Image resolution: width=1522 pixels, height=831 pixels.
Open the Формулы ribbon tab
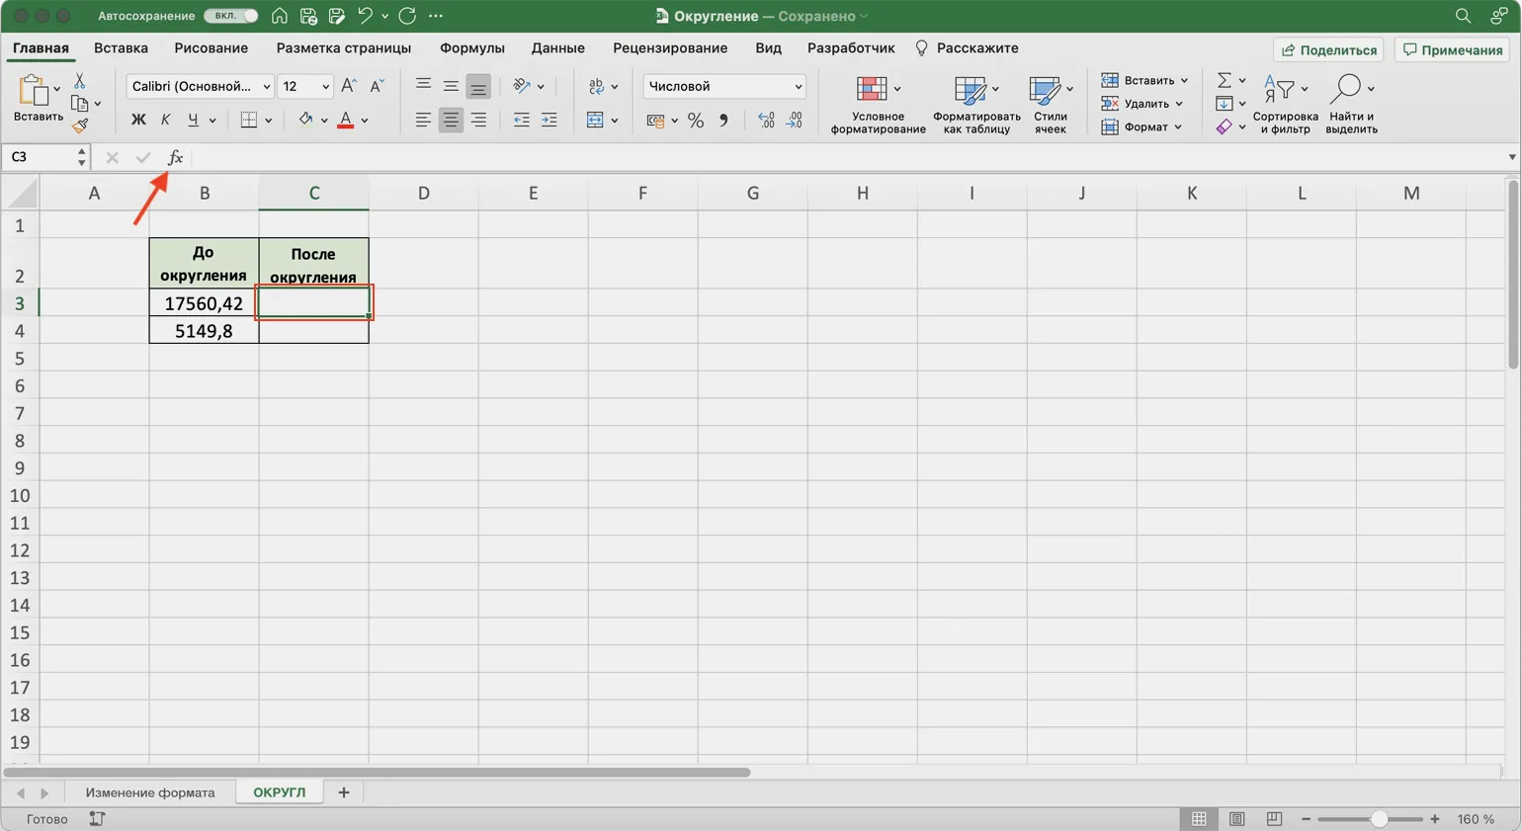click(x=471, y=48)
